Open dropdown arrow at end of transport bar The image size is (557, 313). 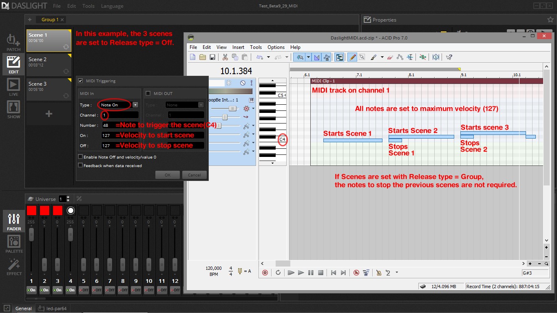397,273
